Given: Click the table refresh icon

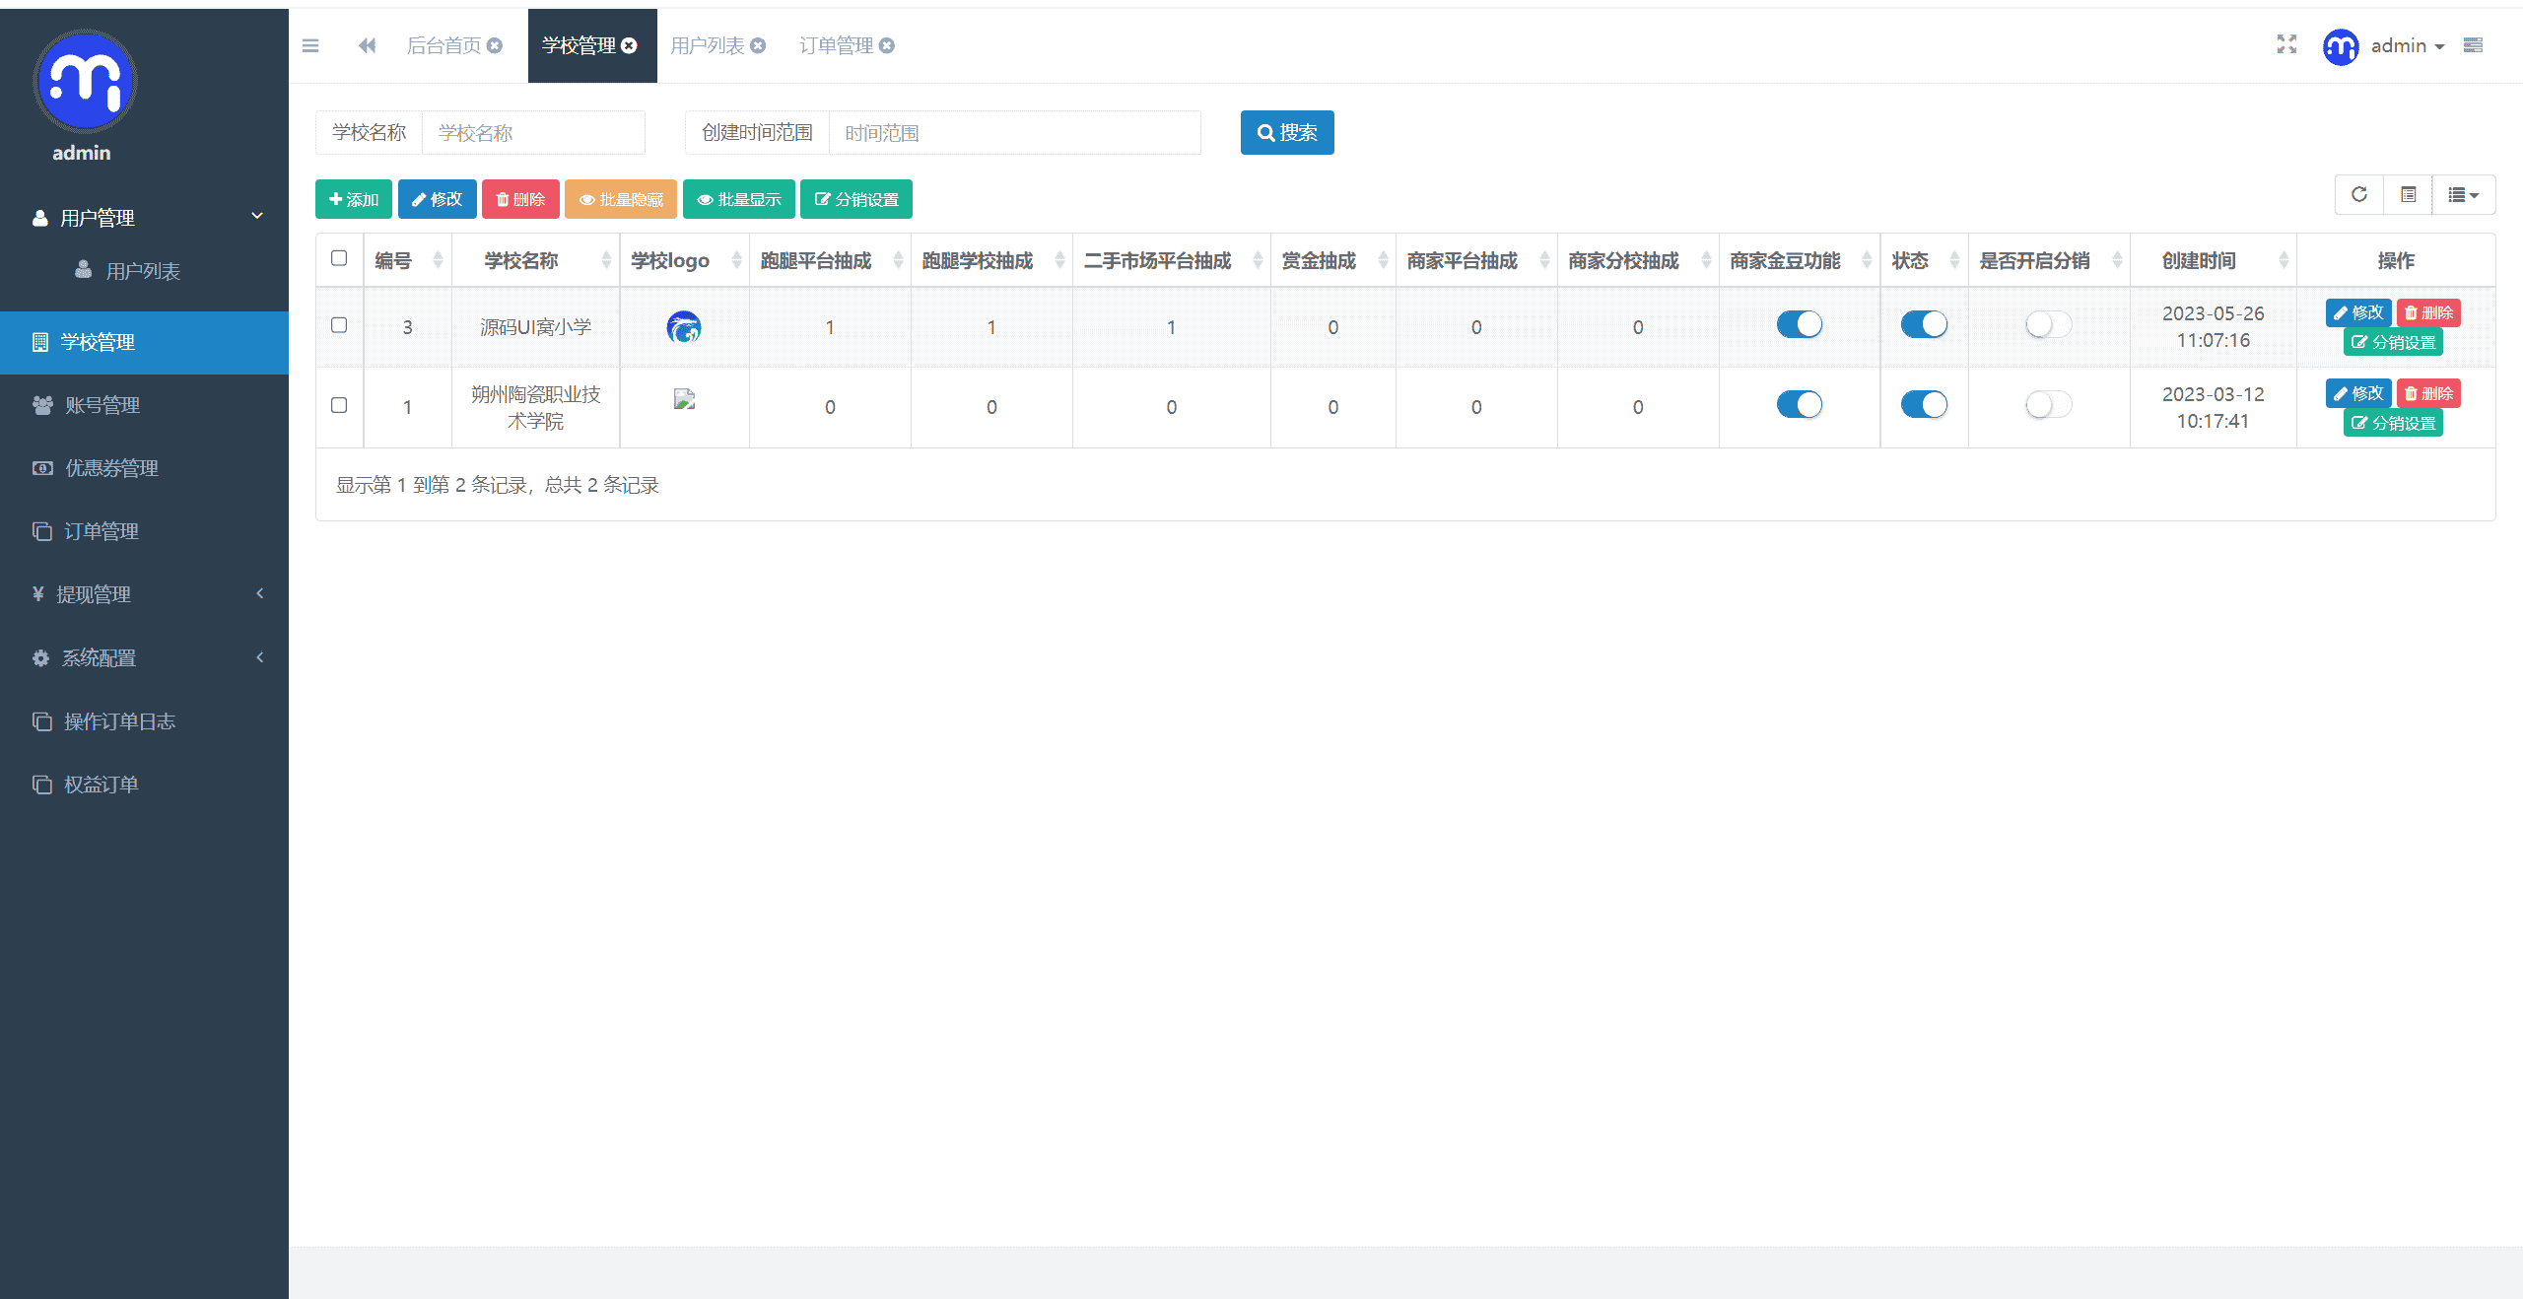Looking at the screenshot, I should coord(2359,194).
